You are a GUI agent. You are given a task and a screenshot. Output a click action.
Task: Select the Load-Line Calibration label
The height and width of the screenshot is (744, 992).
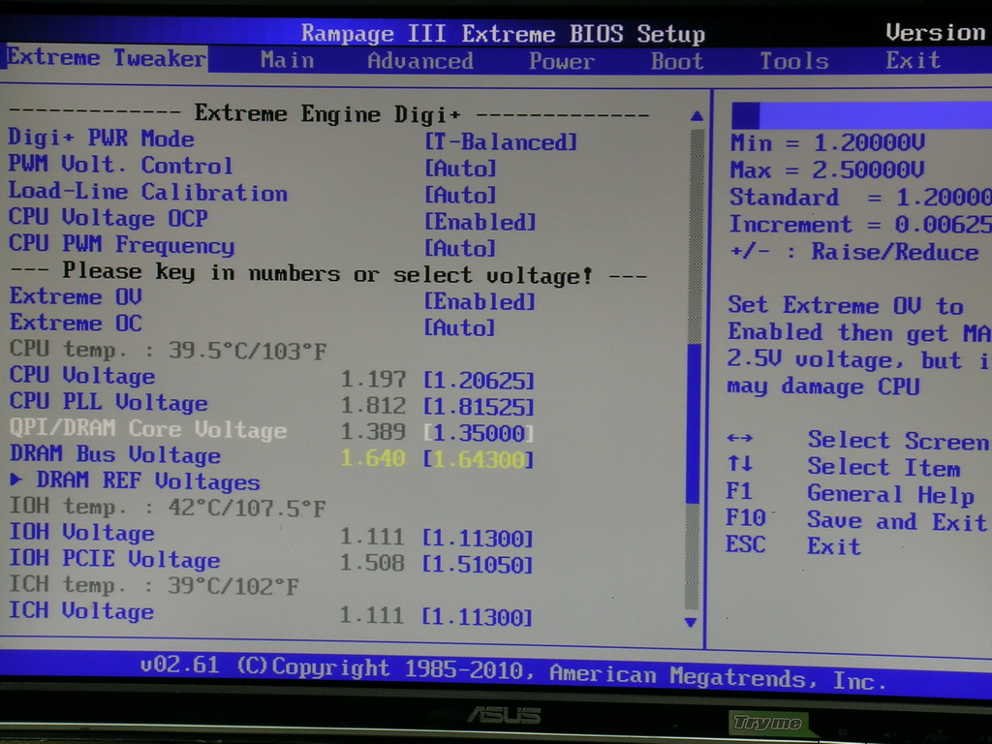(147, 192)
